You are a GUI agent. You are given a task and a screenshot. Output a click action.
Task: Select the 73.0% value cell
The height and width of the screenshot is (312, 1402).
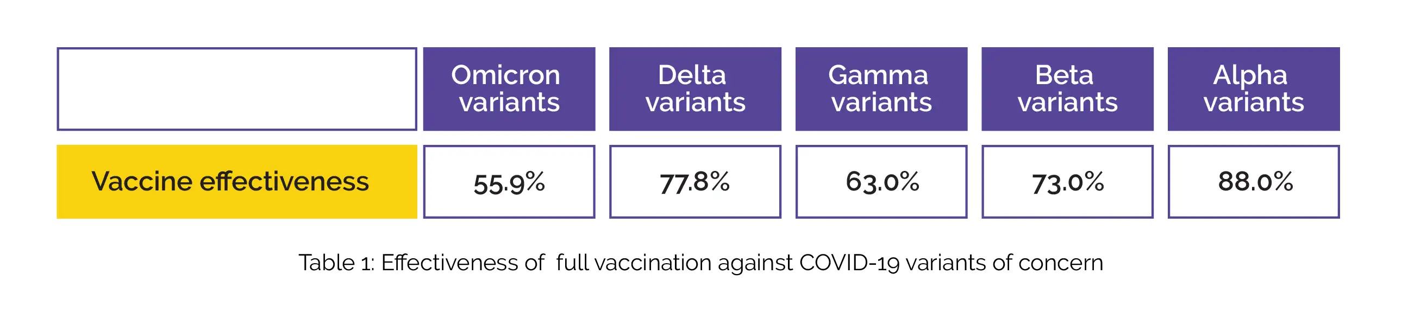pyautogui.click(x=1067, y=182)
